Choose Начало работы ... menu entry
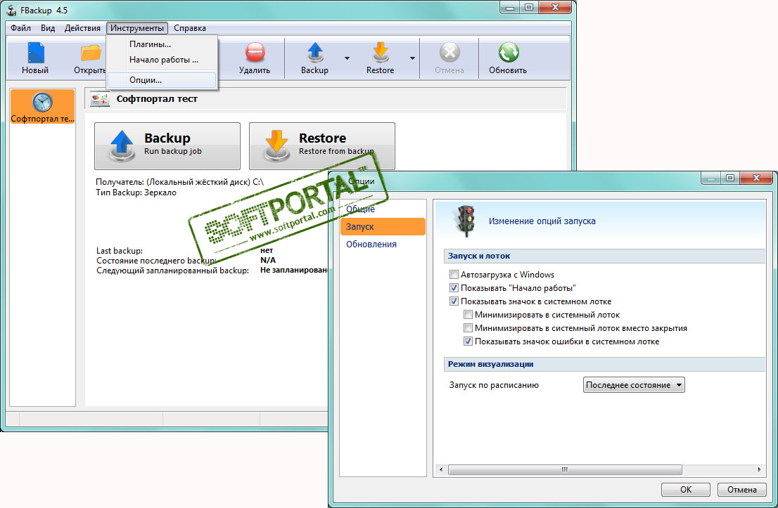The height and width of the screenshot is (508, 778). click(162, 60)
